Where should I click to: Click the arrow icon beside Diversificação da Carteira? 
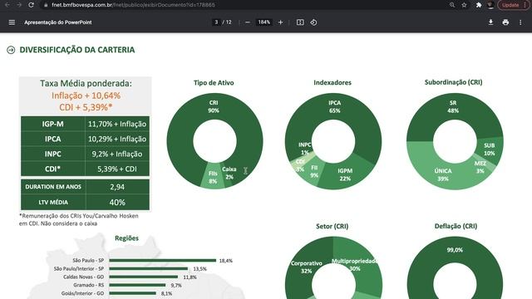coord(11,50)
